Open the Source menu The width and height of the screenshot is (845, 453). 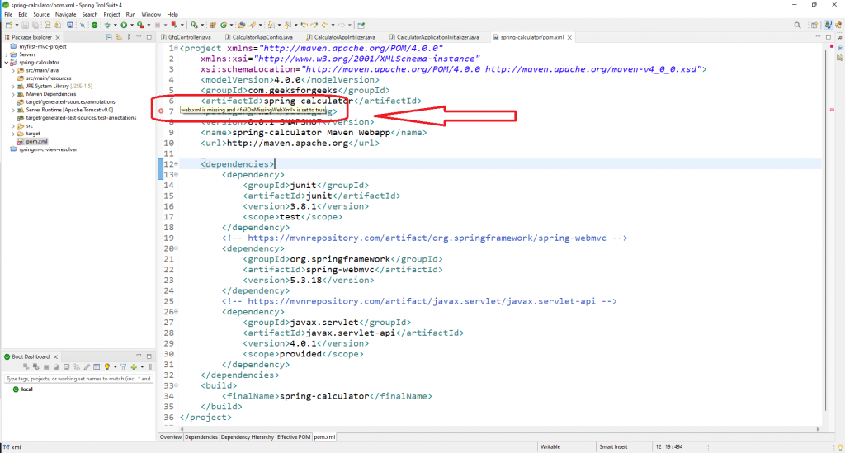click(x=41, y=15)
